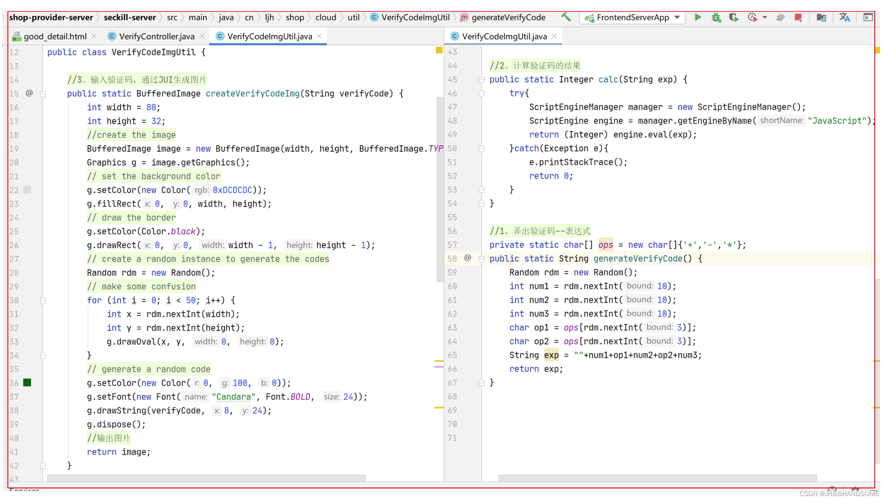The width and height of the screenshot is (885, 500).
Task: Switch to VerifyController.java tab
Action: [156, 36]
